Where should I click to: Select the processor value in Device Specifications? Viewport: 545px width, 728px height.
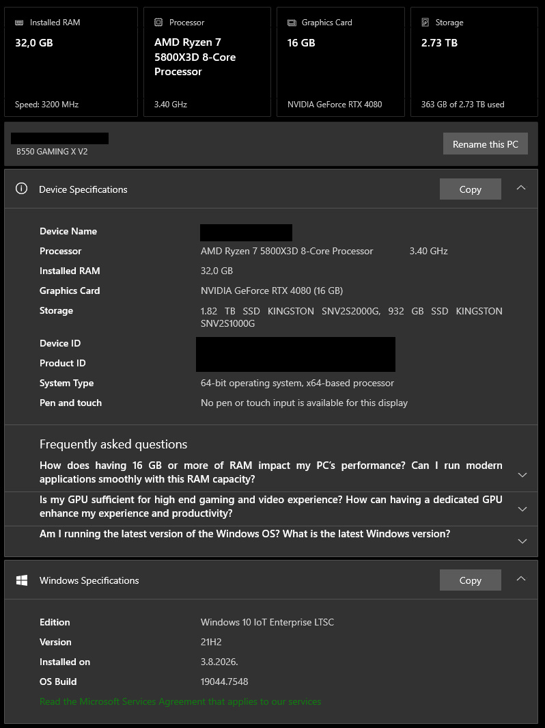287,251
